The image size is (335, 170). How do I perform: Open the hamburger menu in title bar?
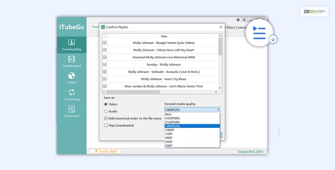tap(244, 20)
